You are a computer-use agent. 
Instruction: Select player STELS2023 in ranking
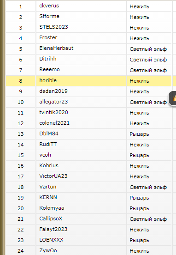pyautogui.click(x=53, y=27)
